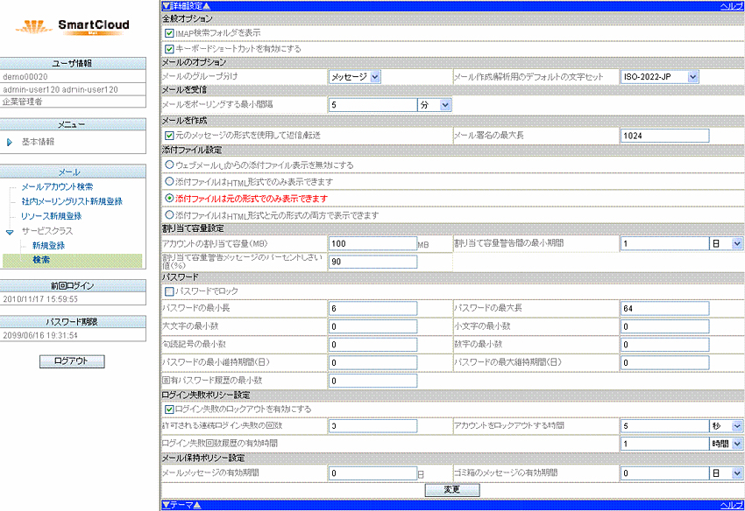Image resolution: width=745 pixels, height=511 pixels.
Task: Click admin-user120 name text
Action: 60,89
